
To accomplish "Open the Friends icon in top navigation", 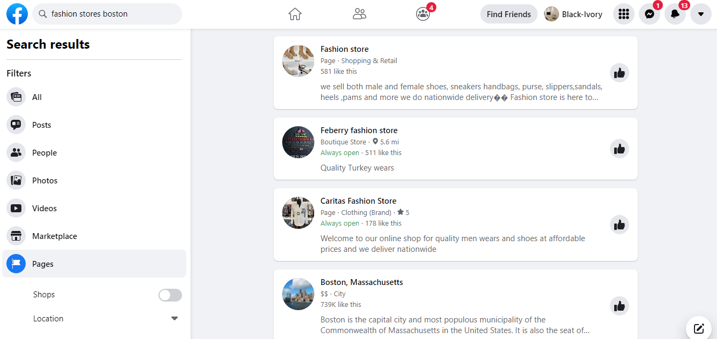I will (x=359, y=14).
